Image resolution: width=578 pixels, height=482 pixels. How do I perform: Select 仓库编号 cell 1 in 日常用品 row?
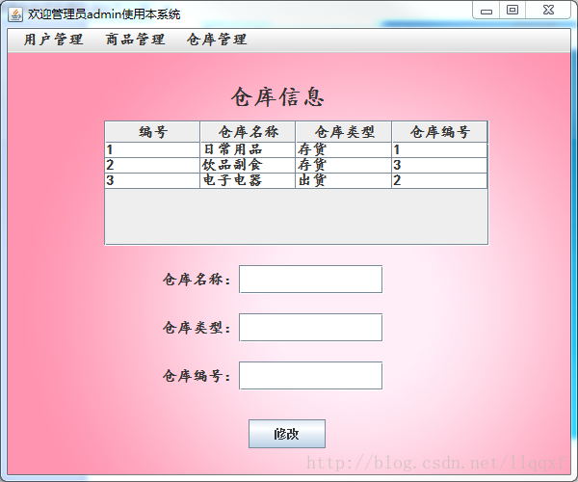click(440, 149)
